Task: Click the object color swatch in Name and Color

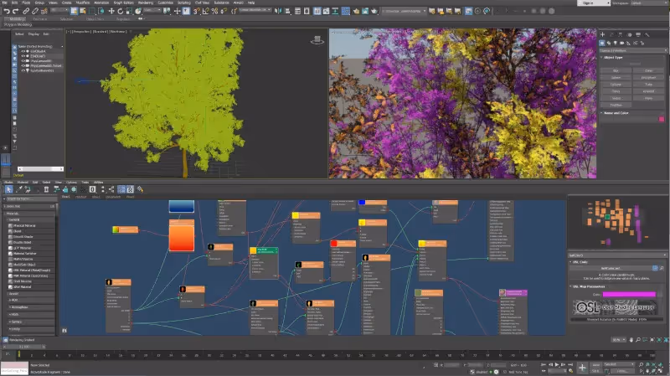Action: (662, 119)
